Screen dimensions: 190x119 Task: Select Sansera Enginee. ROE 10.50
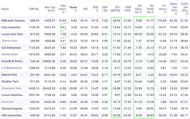[95, 109]
